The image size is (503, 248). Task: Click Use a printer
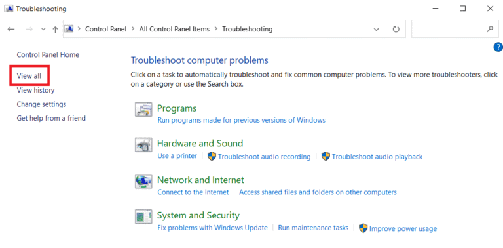pyautogui.click(x=177, y=156)
